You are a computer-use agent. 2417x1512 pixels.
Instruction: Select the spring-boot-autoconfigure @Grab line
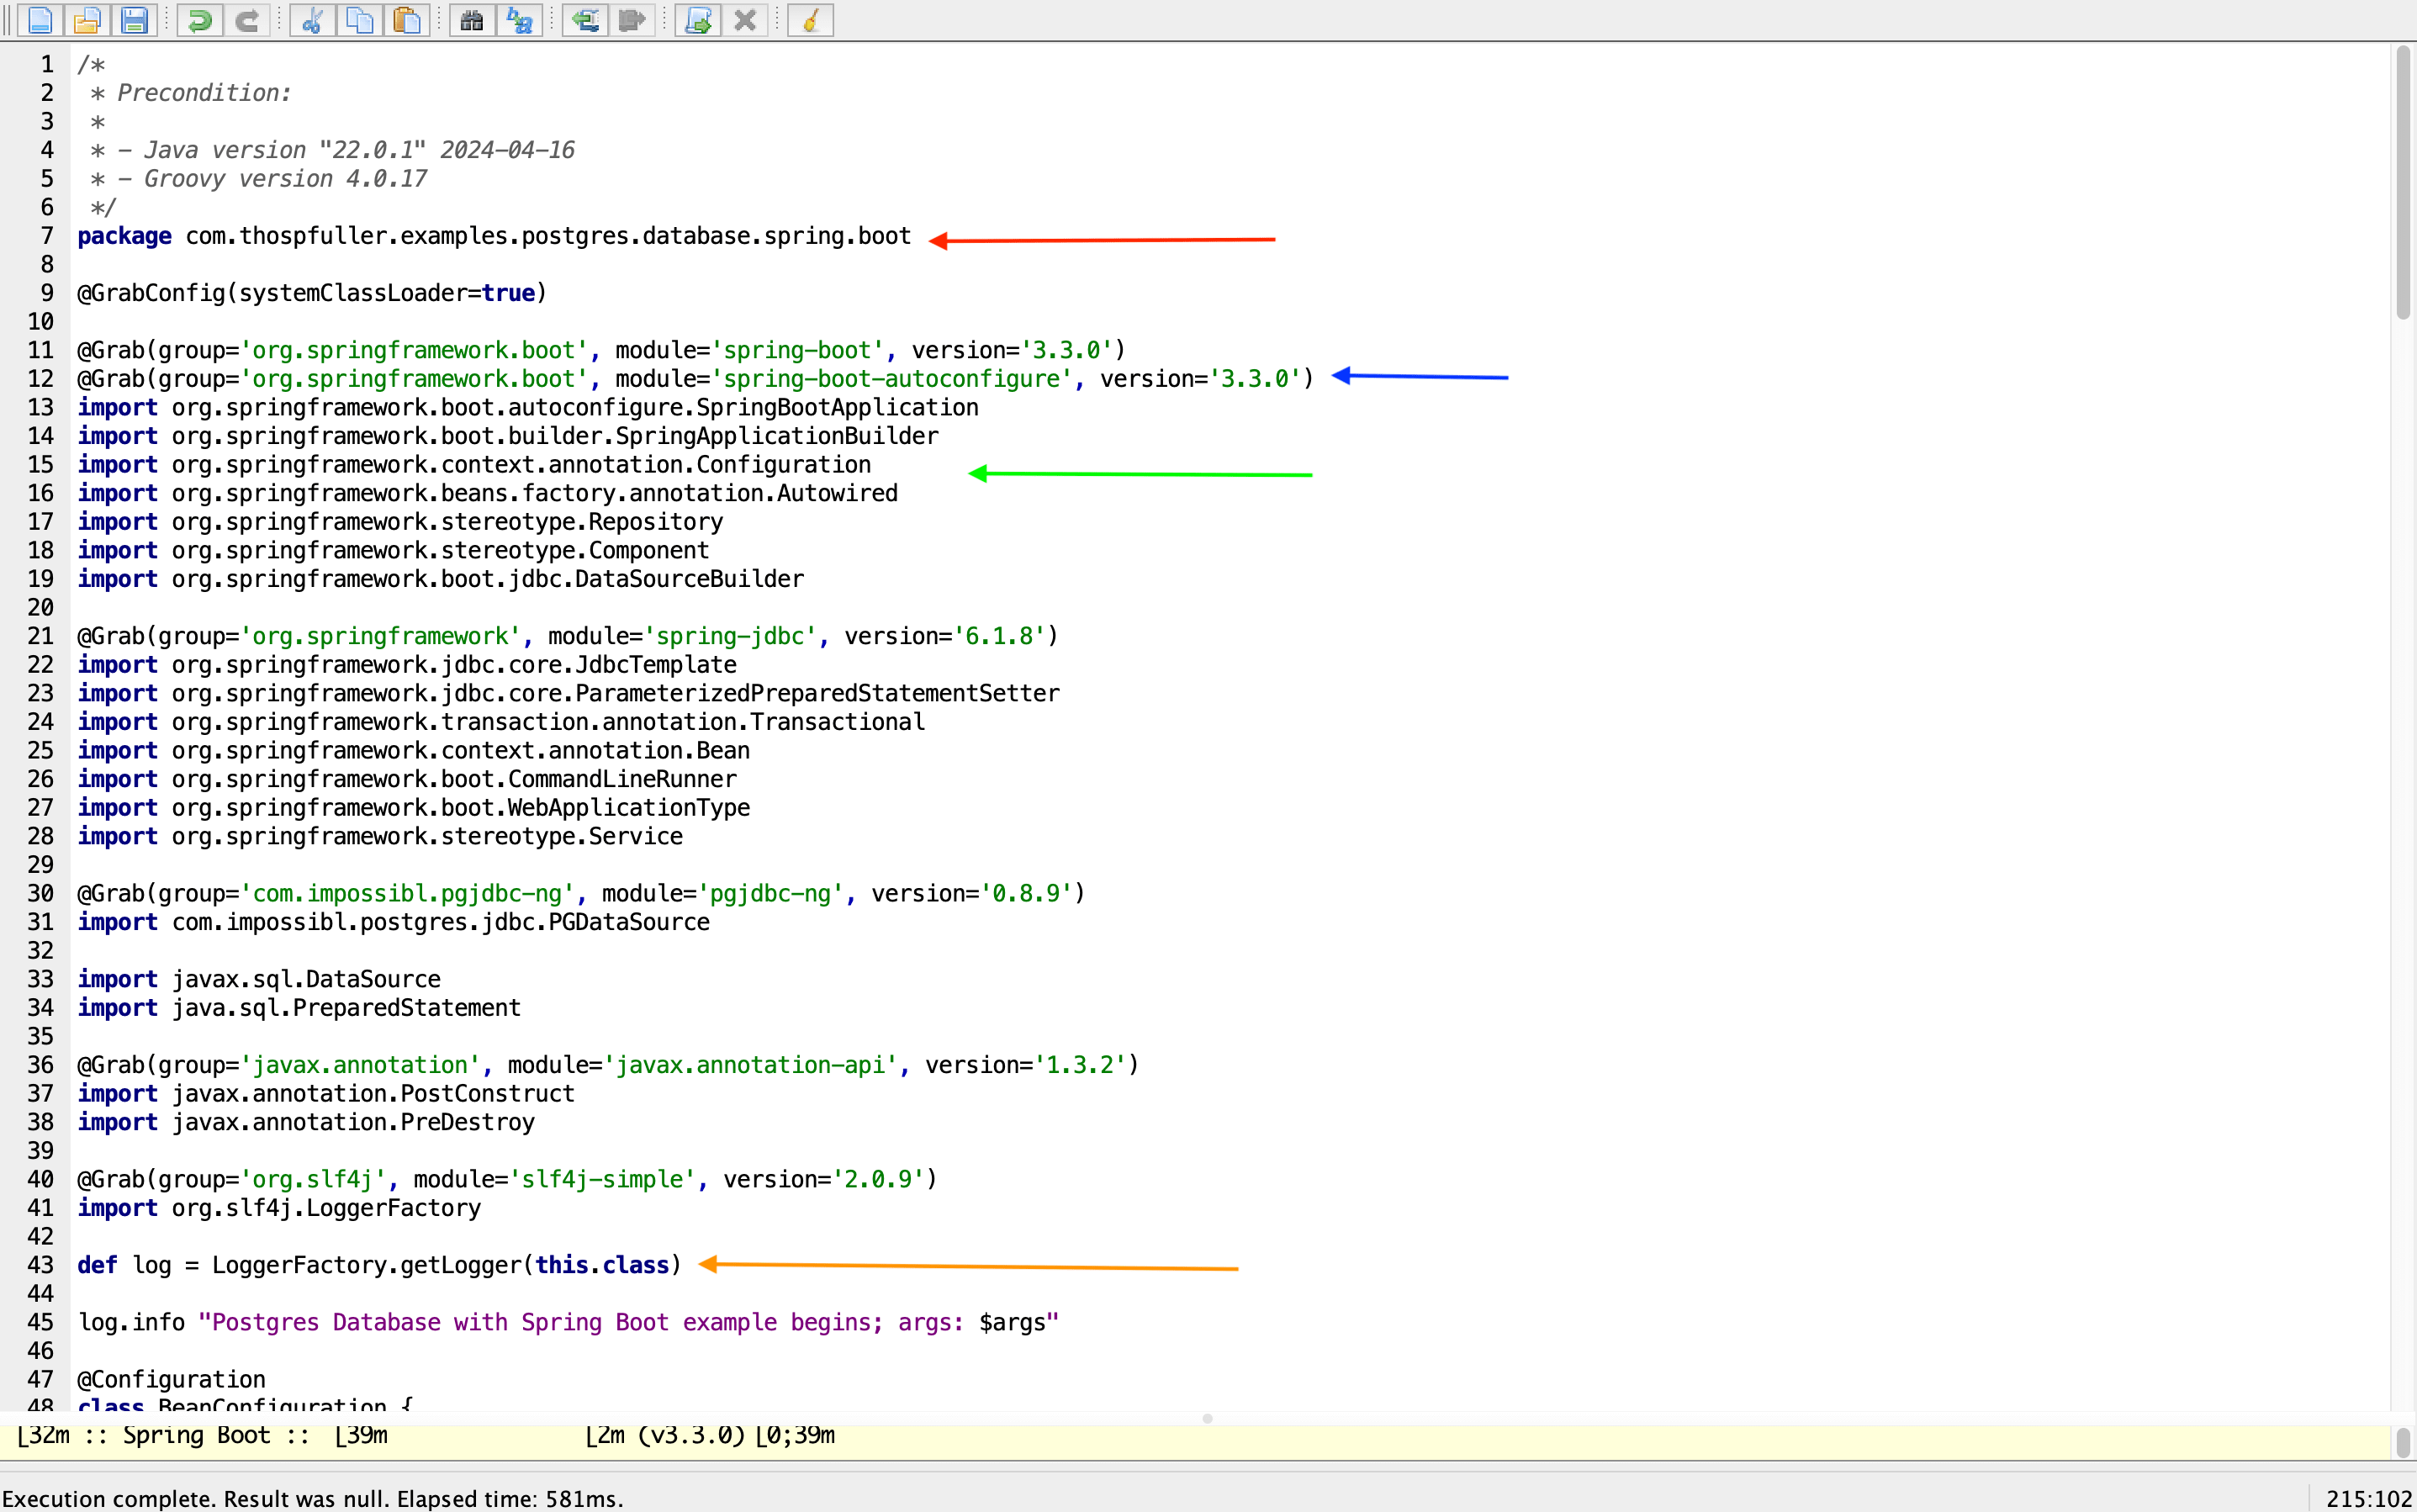[x=690, y=379]
